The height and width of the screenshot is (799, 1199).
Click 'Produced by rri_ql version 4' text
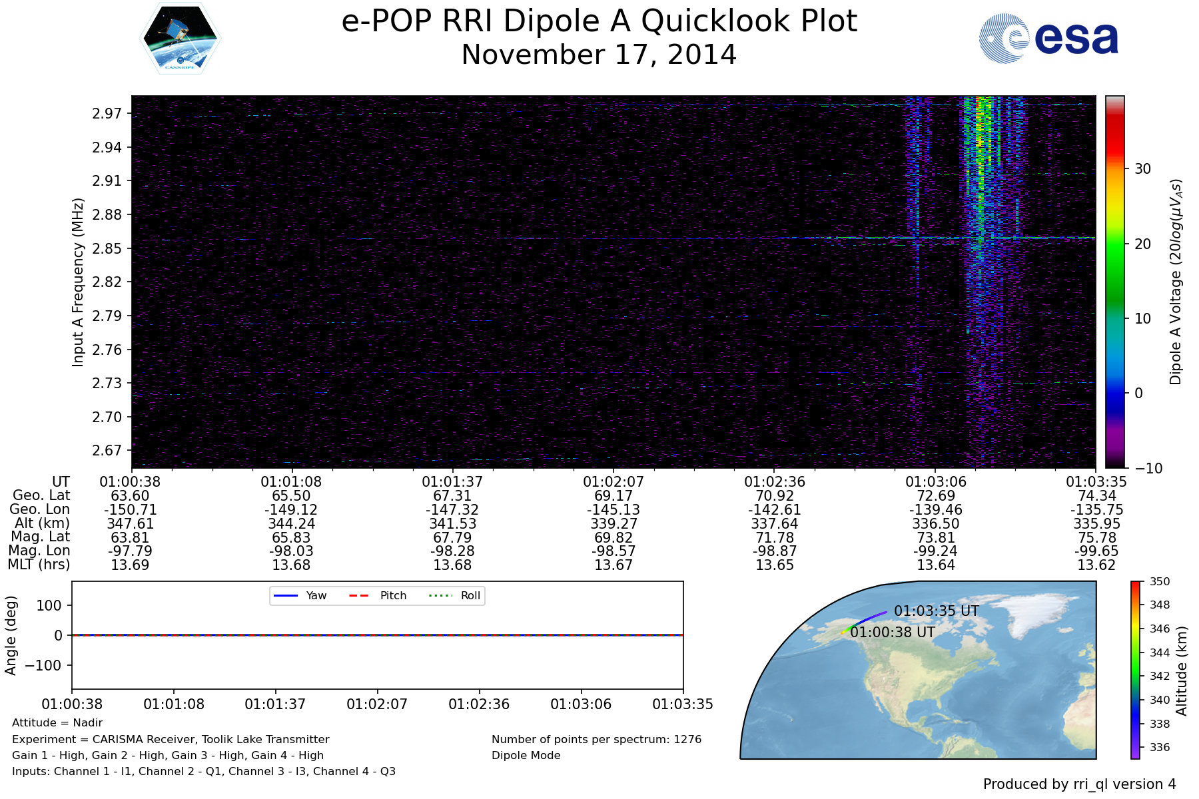(x=1079, y=784)
